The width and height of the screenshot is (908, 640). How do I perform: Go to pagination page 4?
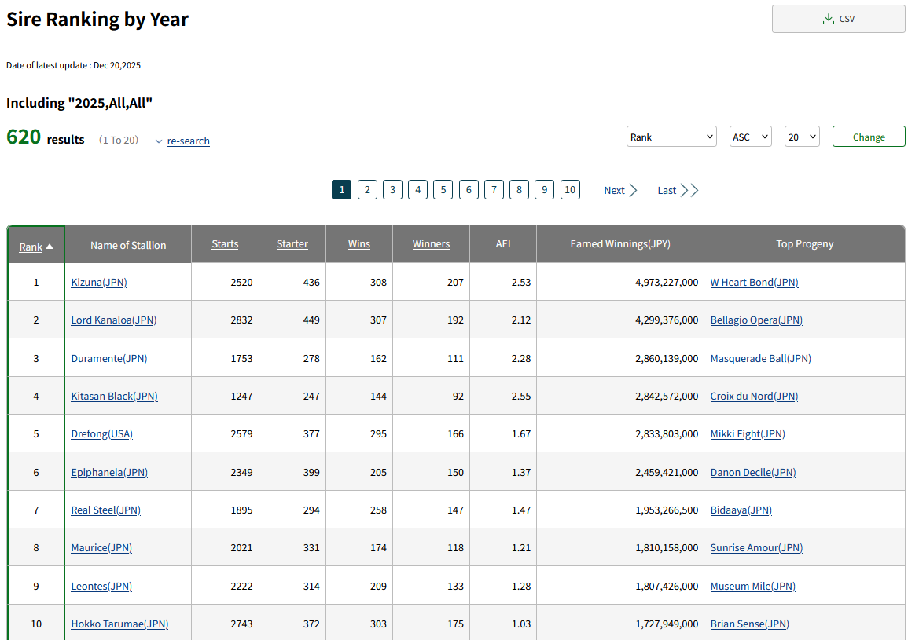coord(417,190)
